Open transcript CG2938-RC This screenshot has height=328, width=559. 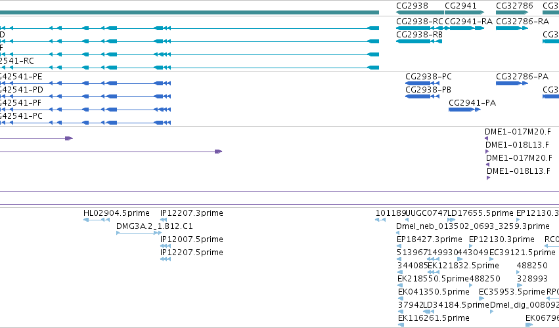(420, 22)
